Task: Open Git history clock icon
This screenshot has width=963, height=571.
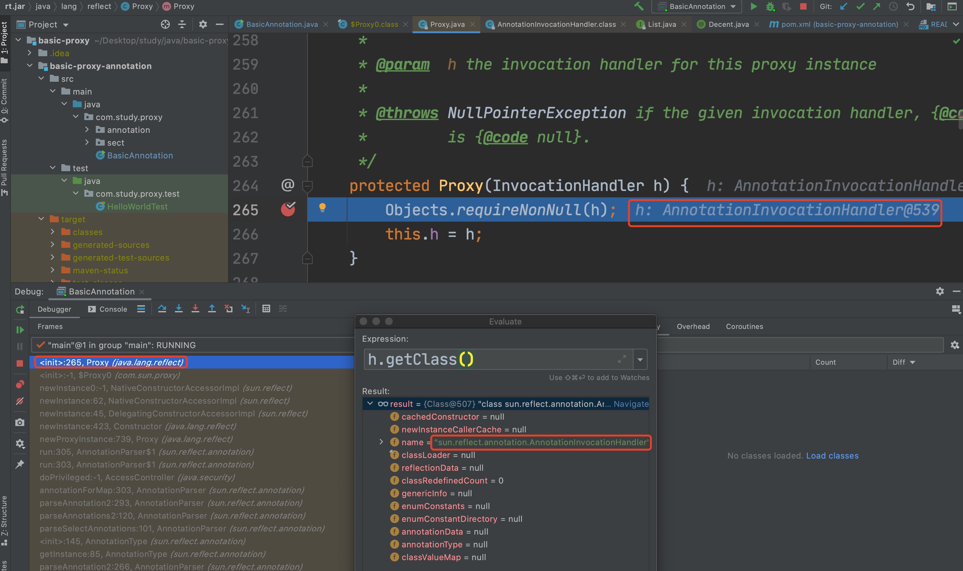Action: (x=893, y=6)
